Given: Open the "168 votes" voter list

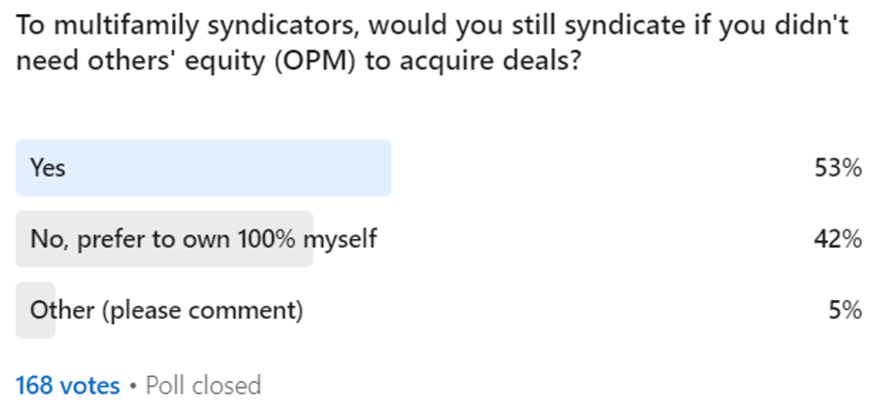Looking at the screenshot, I should click(x=67, y=386).
